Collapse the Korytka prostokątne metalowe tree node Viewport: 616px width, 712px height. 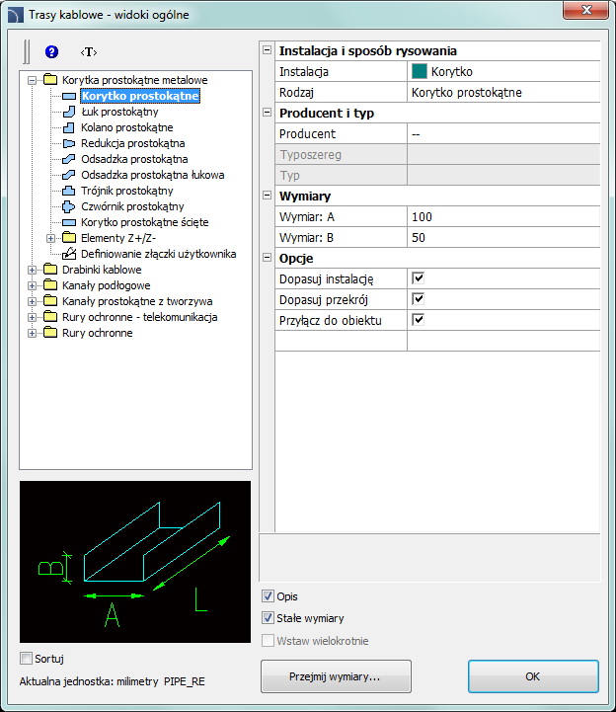32,80
